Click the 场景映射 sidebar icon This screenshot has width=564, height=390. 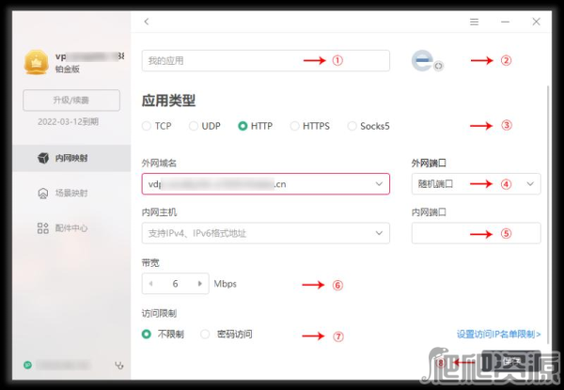point(41,193)
